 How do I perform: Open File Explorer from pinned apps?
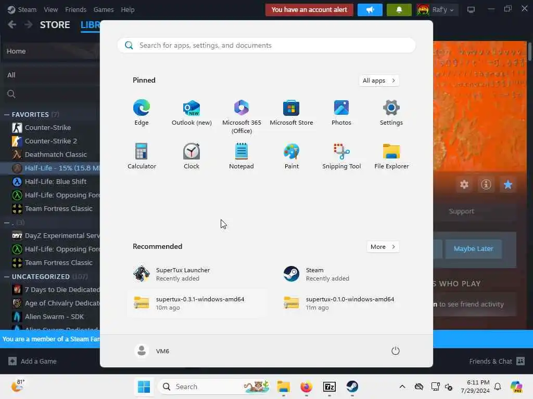coord(391,156)
